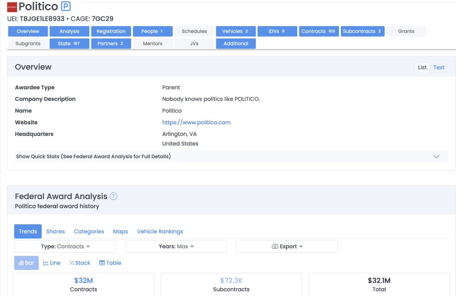Open the IDVs tab
Viewport: 456px width, 296px height.
pyautogui.click(x=277, y=31)
